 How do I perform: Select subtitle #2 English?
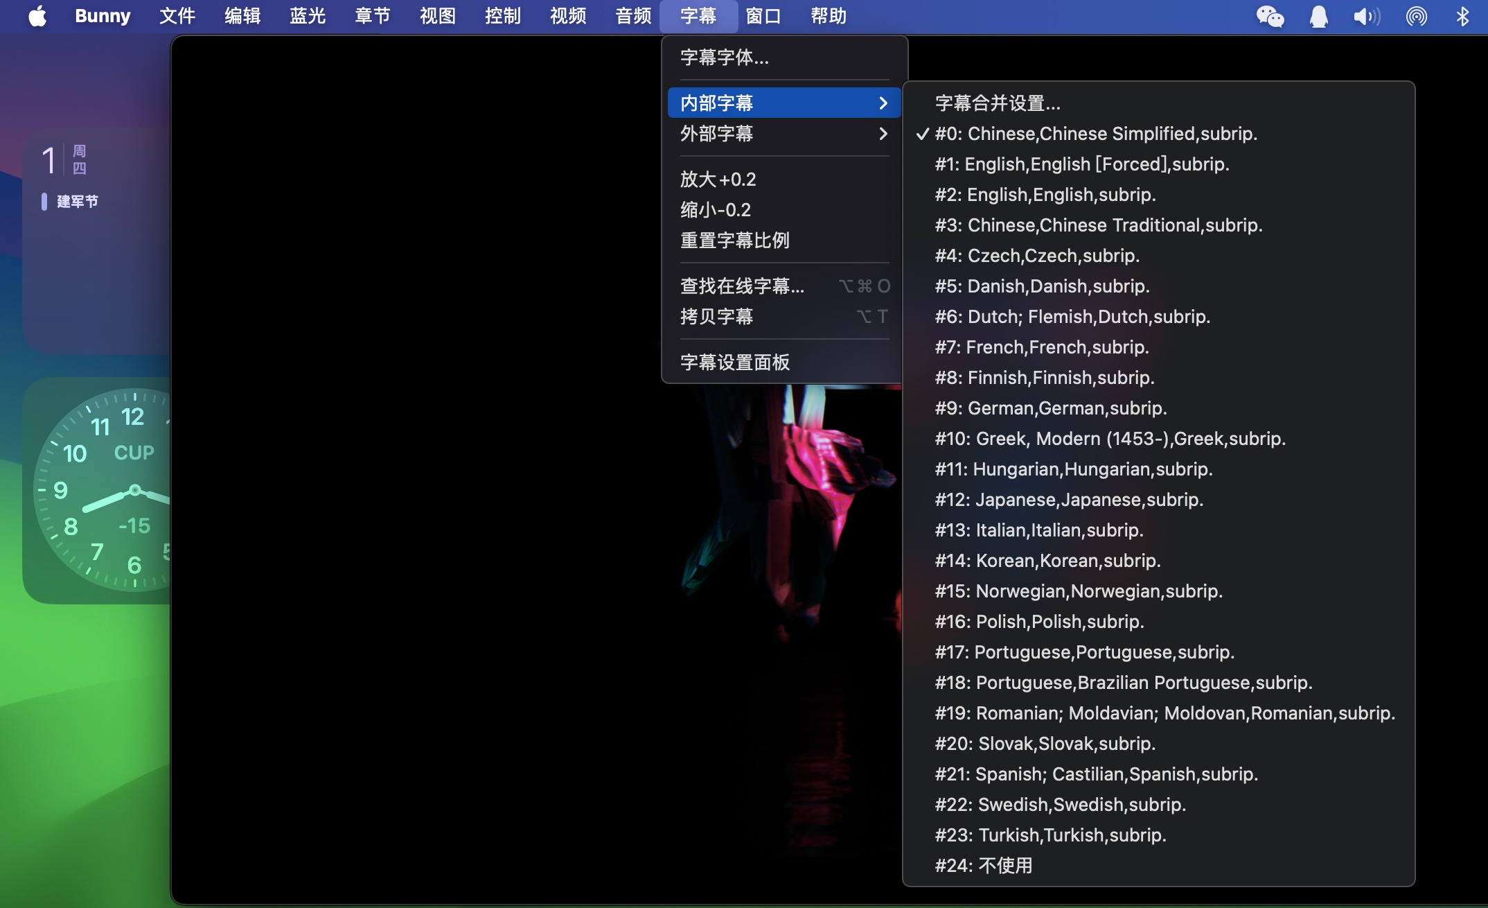1158,194
